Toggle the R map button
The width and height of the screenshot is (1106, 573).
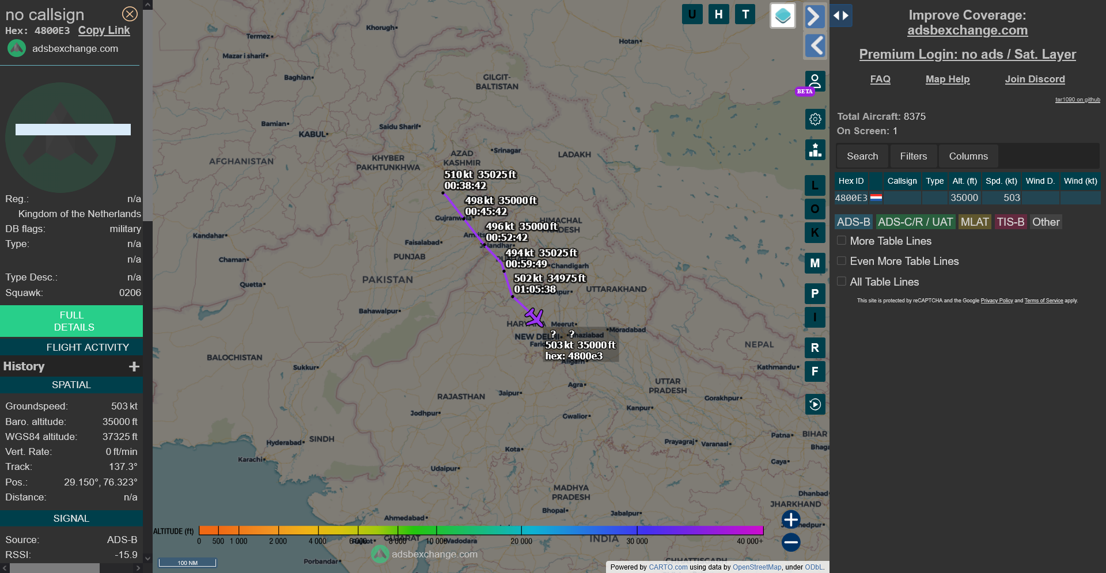pos(815,348)
